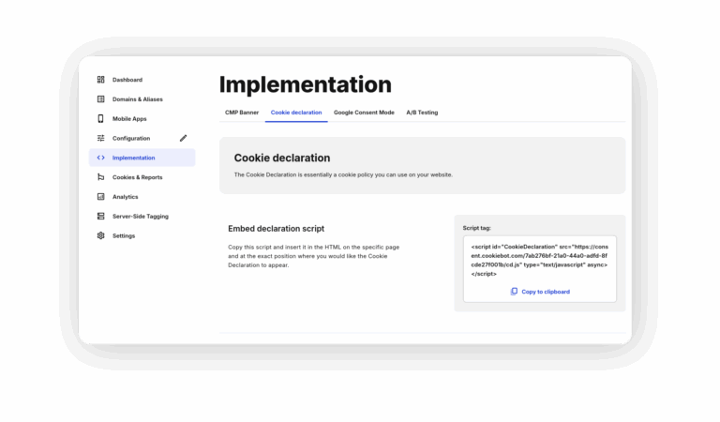The image size is (720, 422).
Task: Click the Domains & Aliases icon
Action: [100, 99]
